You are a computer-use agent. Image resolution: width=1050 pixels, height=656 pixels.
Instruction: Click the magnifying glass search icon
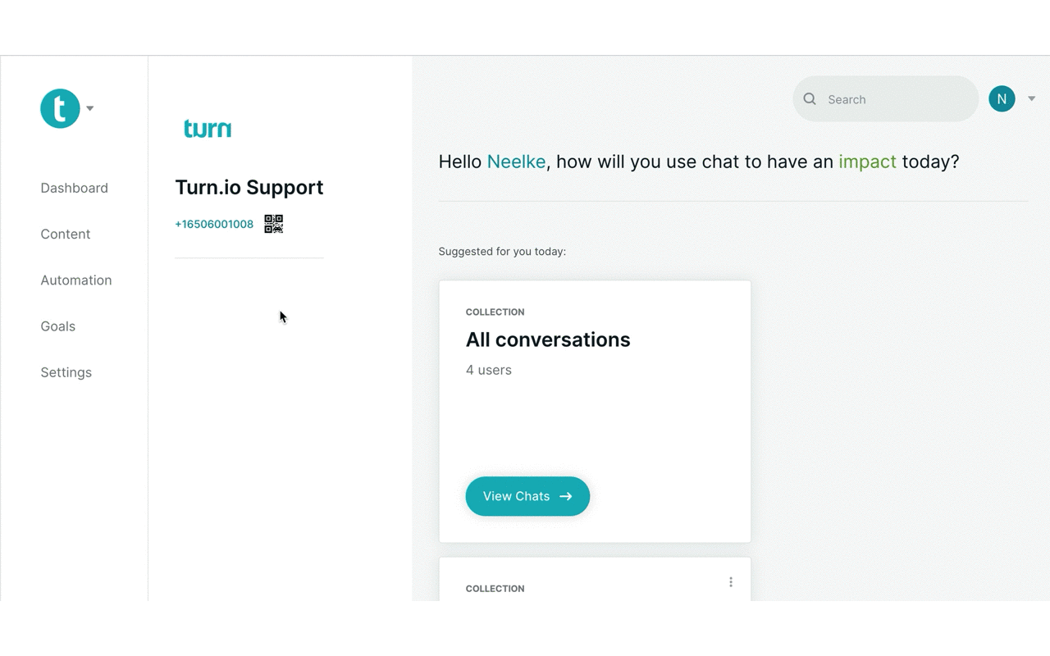[810, 99]
